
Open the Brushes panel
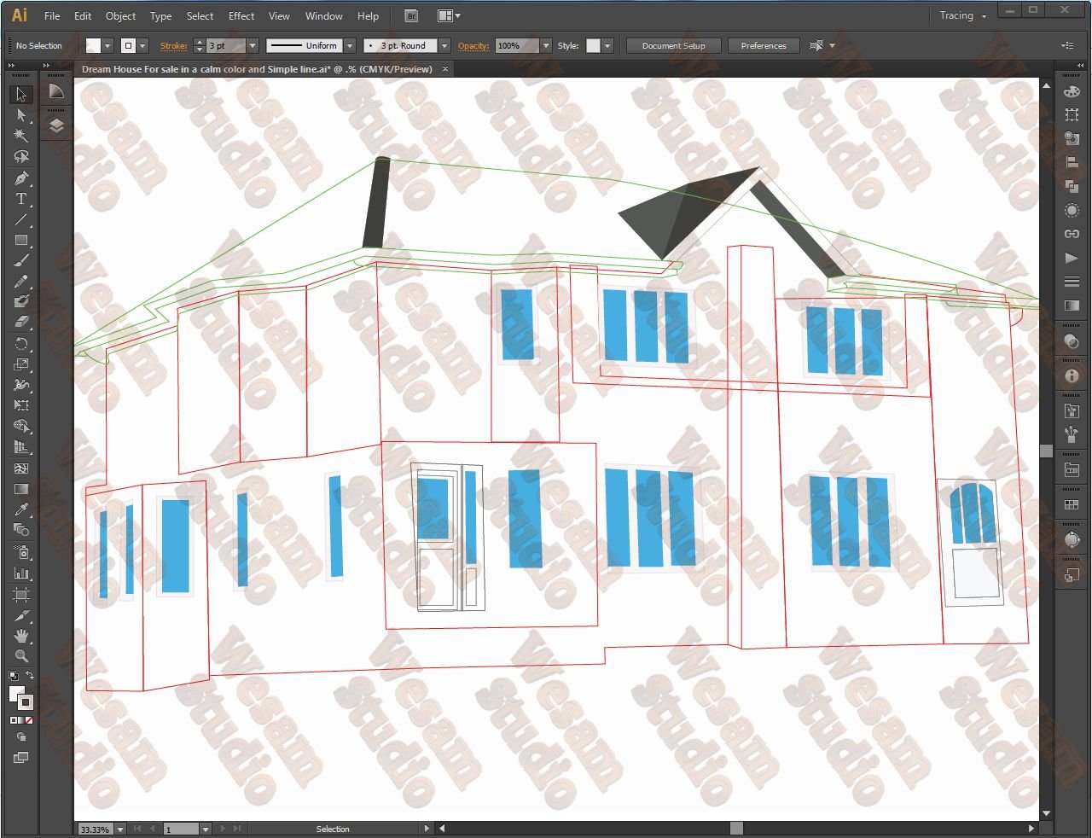pyautogui.click(x=1072, y=435)
